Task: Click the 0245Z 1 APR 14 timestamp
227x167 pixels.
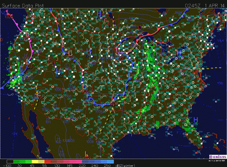Action: click(205, 6)
